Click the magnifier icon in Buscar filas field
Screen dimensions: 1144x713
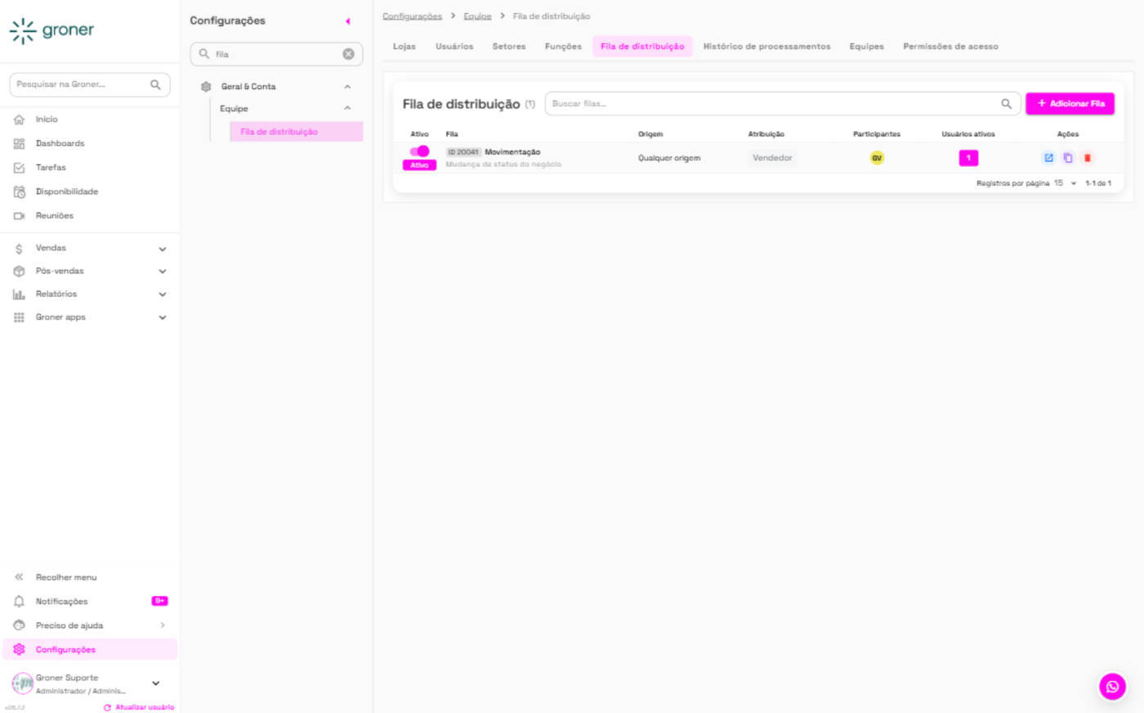pos(1006,104)
